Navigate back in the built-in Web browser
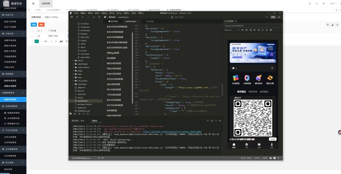Screen dimensions: 341x174 click(x=255, y=30)
